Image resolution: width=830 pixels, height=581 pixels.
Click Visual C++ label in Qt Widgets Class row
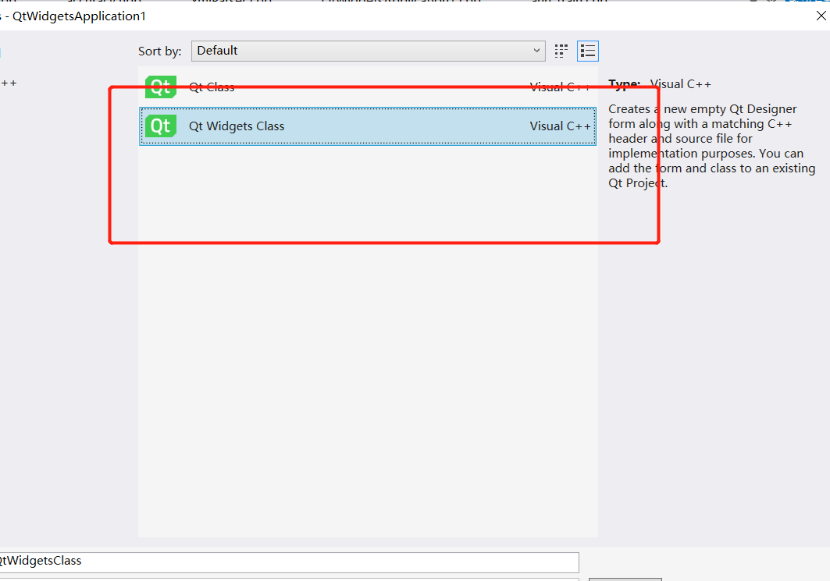[x=560, y=126]
